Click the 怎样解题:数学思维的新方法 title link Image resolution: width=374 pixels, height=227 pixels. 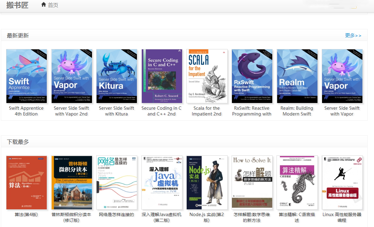tap(252, 217)
